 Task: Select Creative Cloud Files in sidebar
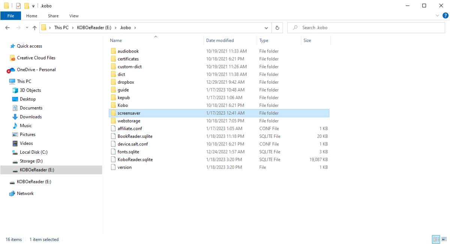(36, 58)
